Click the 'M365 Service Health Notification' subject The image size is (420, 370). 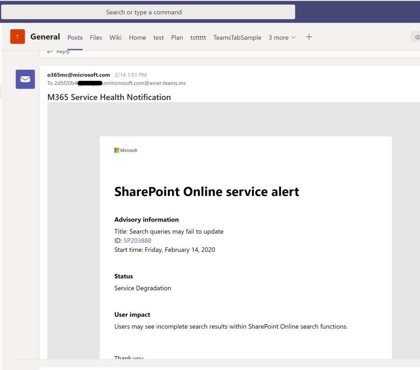pos(109,97)
